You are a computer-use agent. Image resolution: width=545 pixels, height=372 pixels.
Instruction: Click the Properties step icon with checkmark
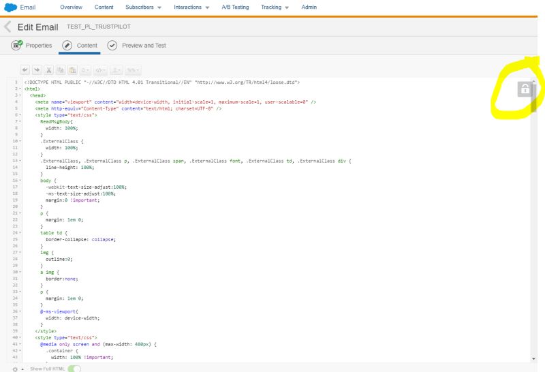pos(16,45)
